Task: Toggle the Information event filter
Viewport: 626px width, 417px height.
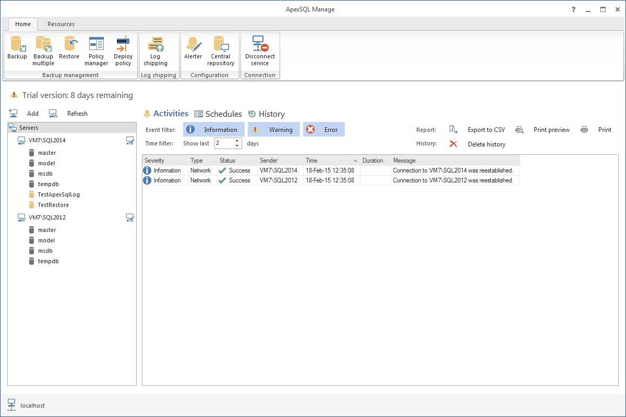Action: 214,130
